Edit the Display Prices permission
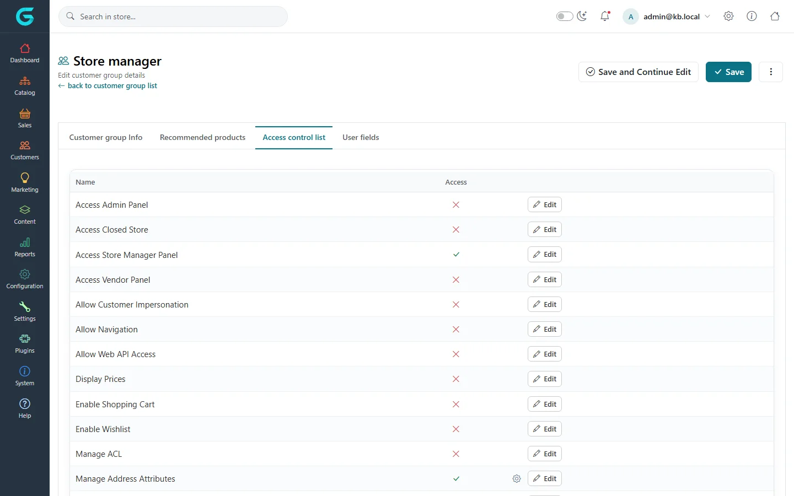The image size is (794, 496). pos(545,379)
